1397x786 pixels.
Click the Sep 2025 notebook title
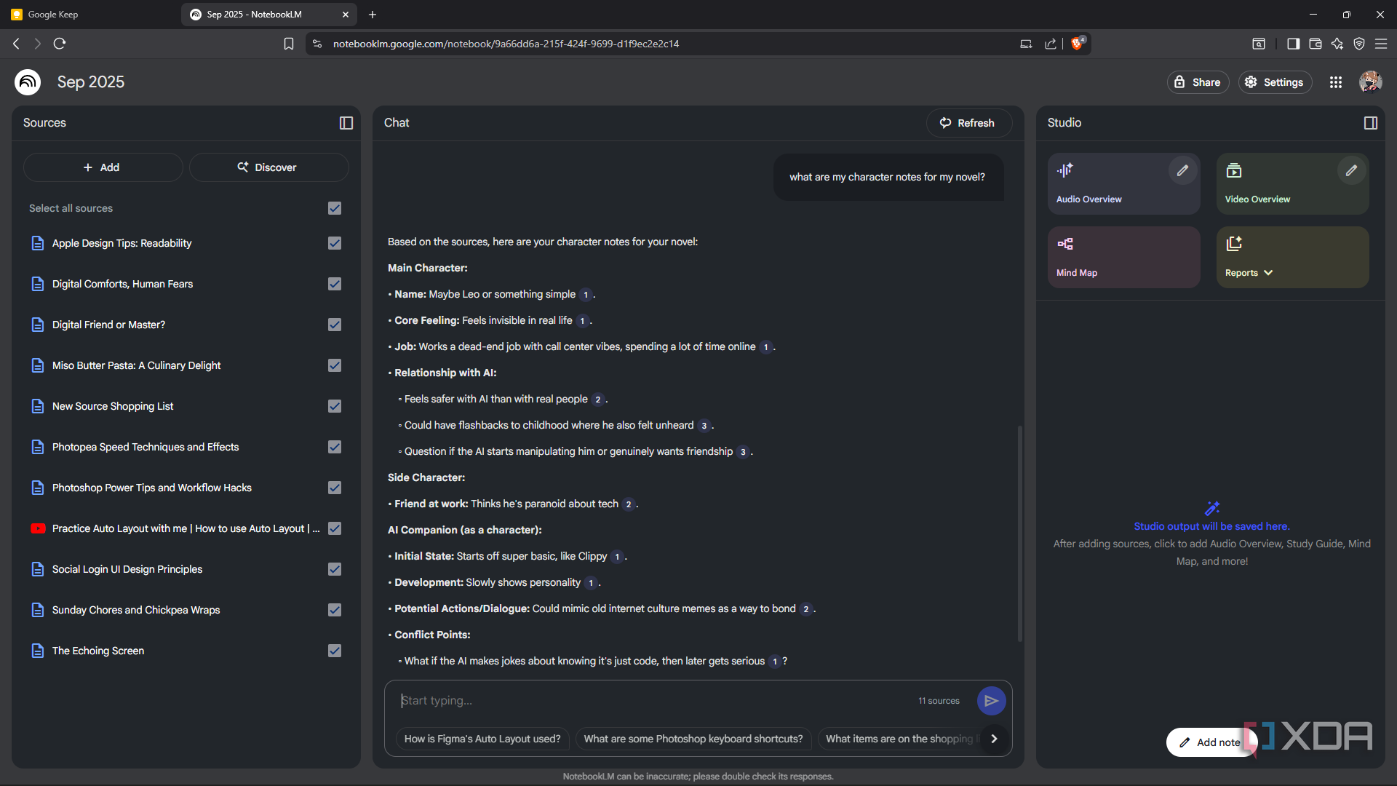tap(91, 82)
